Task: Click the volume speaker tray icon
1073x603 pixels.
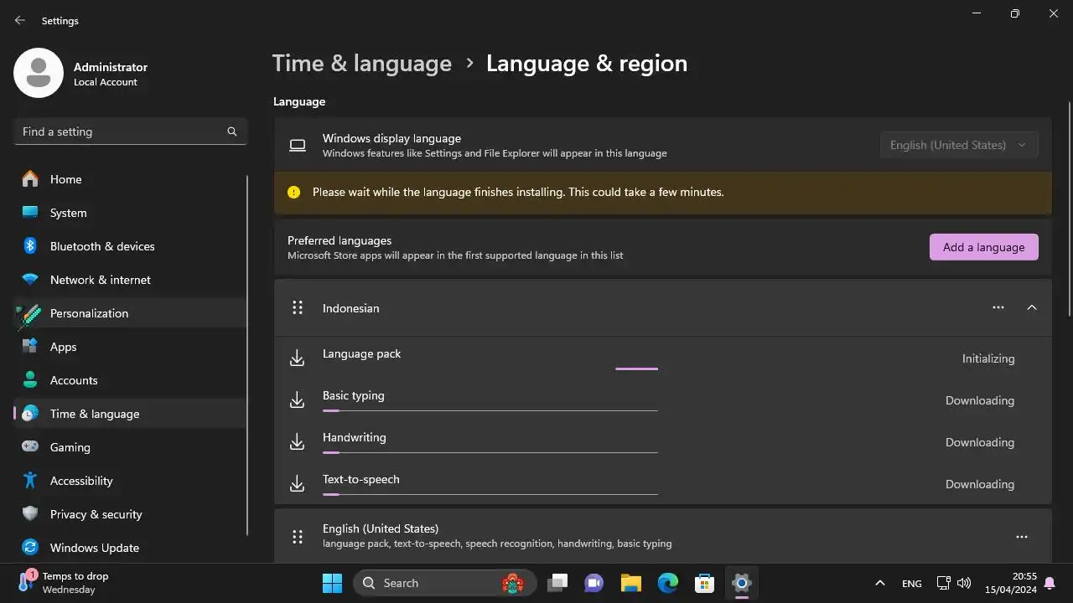Action: [964, 583]
